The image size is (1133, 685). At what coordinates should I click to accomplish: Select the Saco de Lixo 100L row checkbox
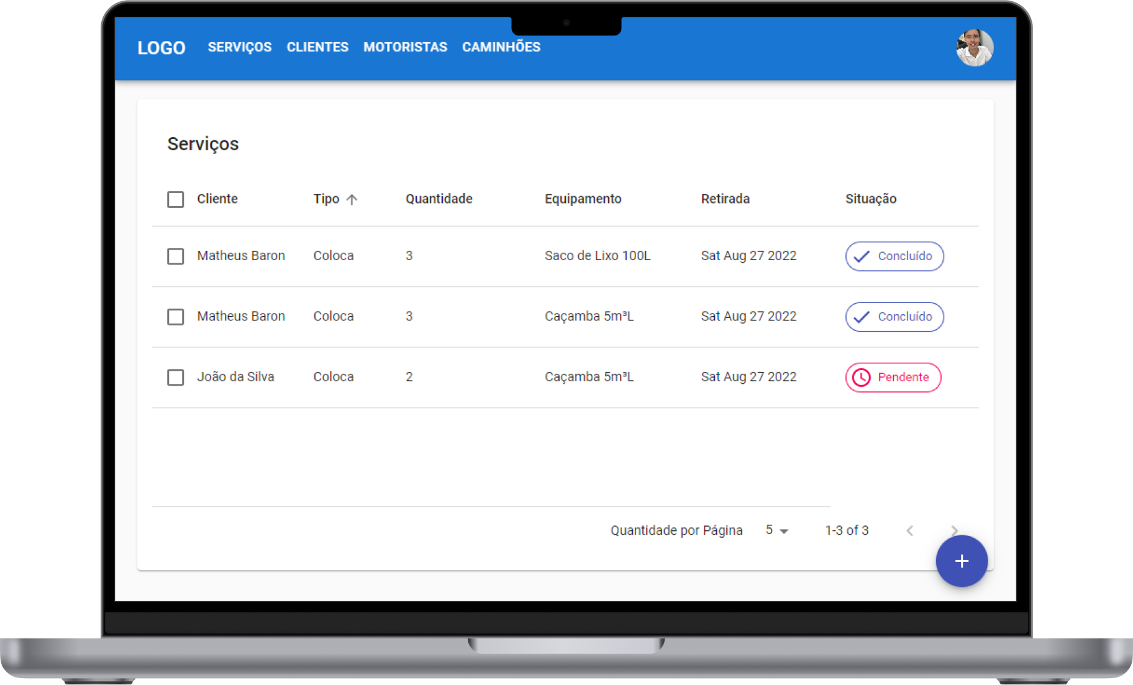[176, 256]
